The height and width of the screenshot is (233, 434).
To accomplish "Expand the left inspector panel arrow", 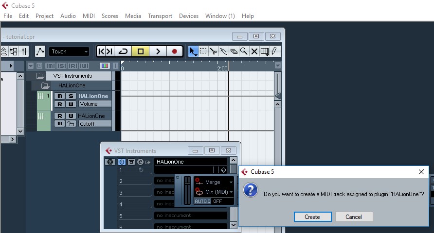I will coord(11,66).
